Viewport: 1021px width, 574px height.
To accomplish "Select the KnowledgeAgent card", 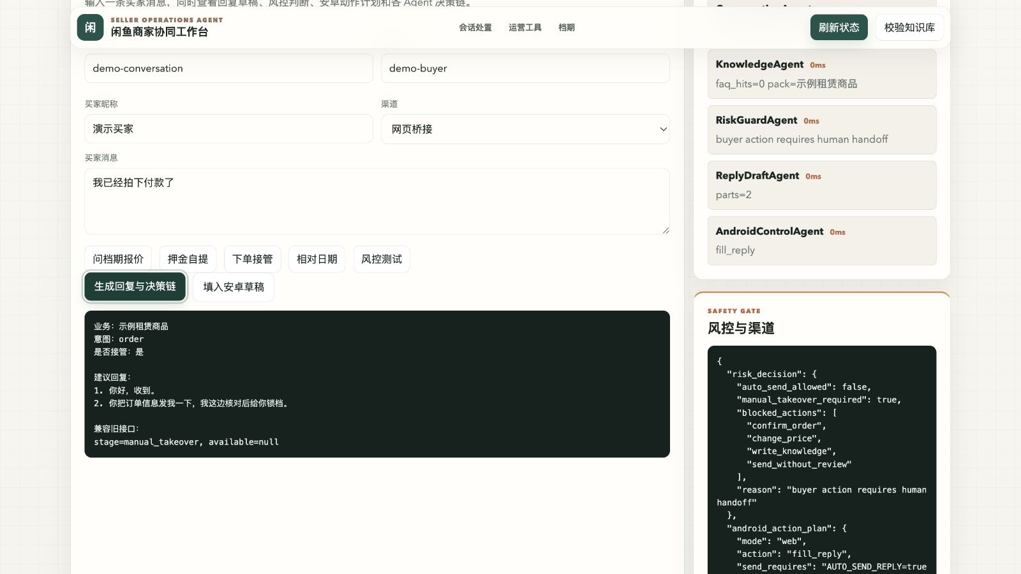I will click(822, 74).
